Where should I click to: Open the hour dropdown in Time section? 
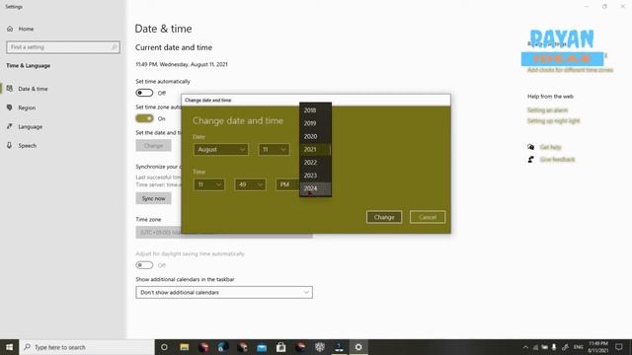209,184
